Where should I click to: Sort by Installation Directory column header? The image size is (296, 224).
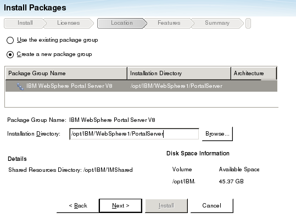[179, 73]
